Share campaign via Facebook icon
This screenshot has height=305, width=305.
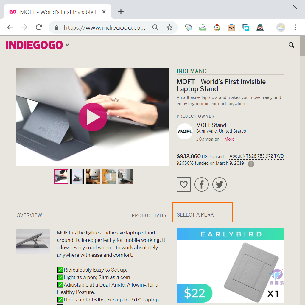click(x=202, y=184)
